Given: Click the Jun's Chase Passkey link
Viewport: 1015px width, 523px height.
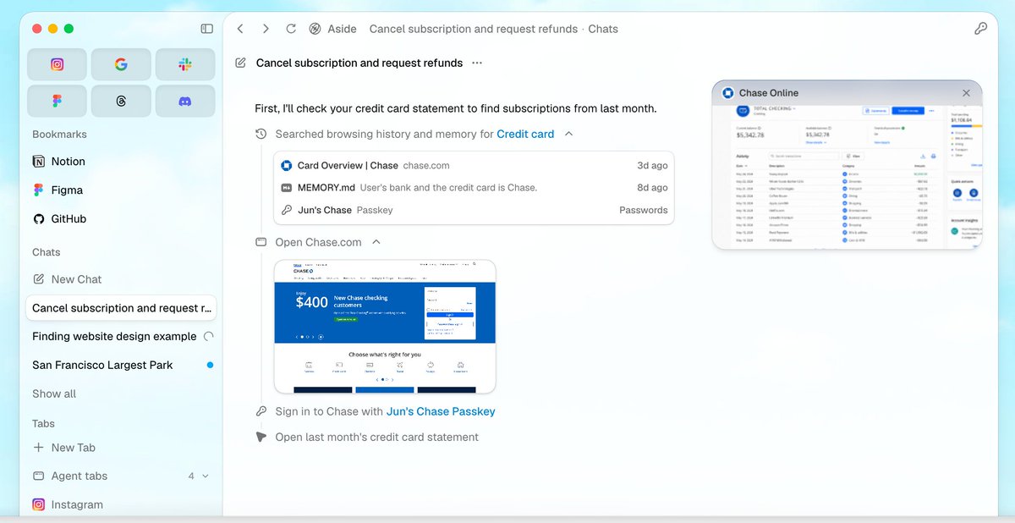Looking at the screenshot, I should (441, 411).
